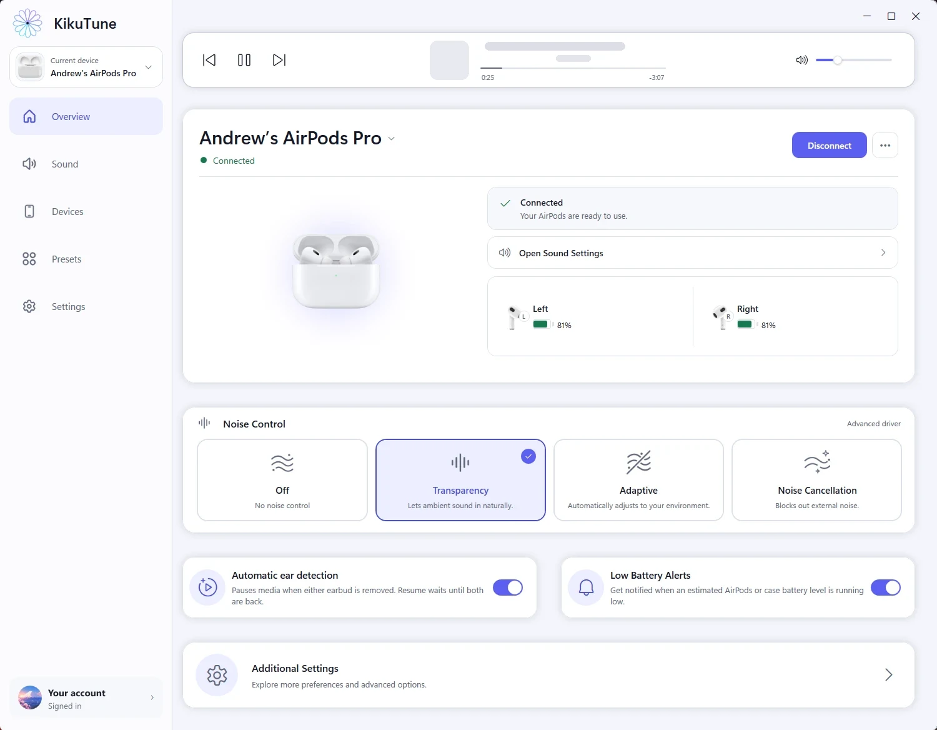This screenshot has height=730, width=937.
Task: Expand the Andrew's AirPods Pro title chevron
Action: point(392,139)
